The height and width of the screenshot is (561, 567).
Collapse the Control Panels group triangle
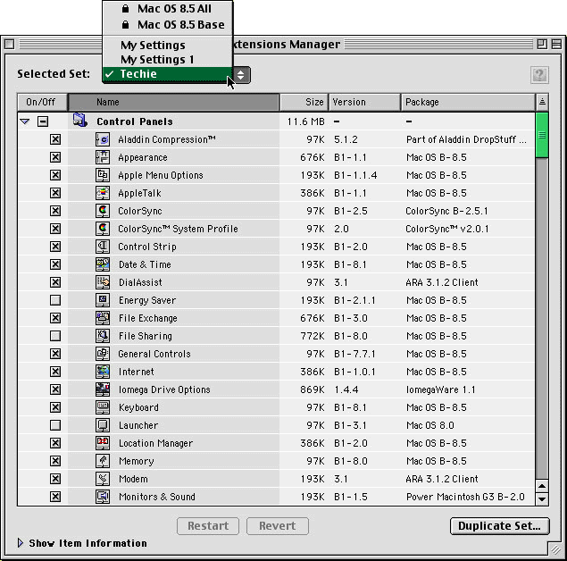point(25,121)
